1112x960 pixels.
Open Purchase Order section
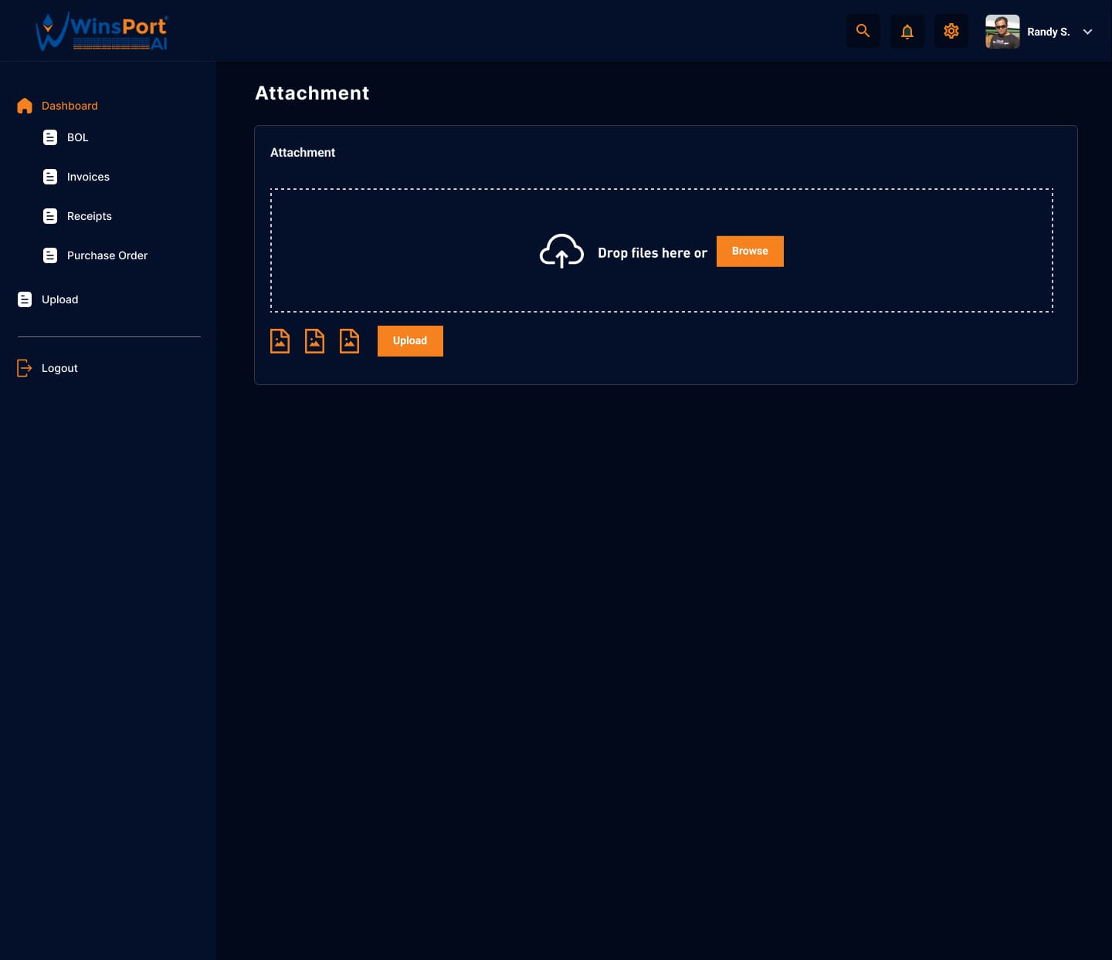107,255
